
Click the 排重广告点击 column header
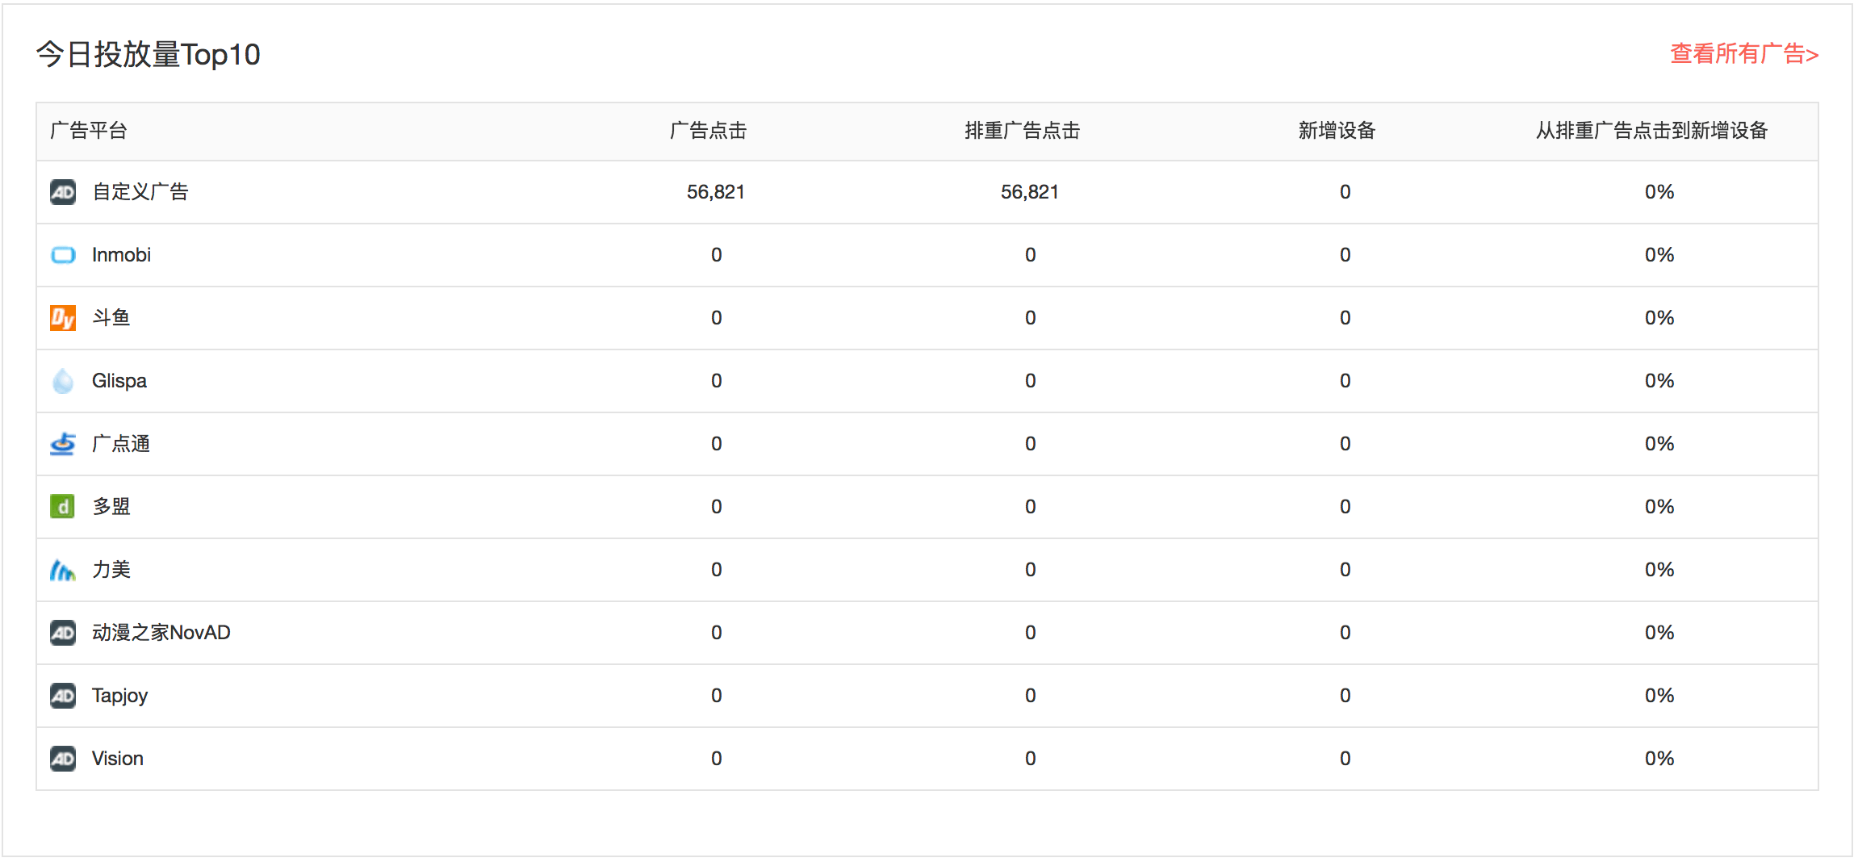point(1022,131)
